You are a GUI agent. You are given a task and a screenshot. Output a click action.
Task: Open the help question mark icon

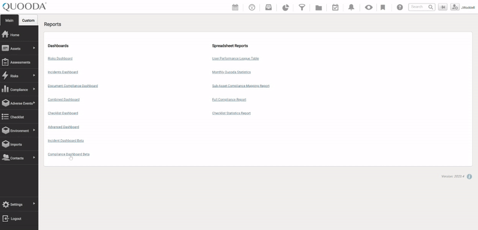(400, 7)
